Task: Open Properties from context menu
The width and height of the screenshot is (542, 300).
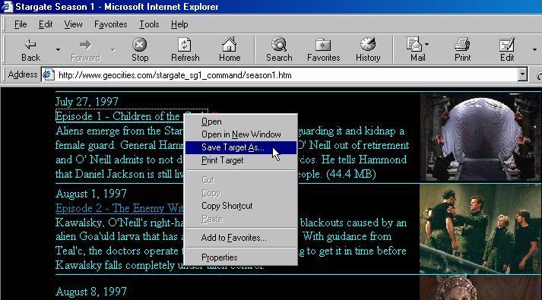Action: tap(241, 257)
